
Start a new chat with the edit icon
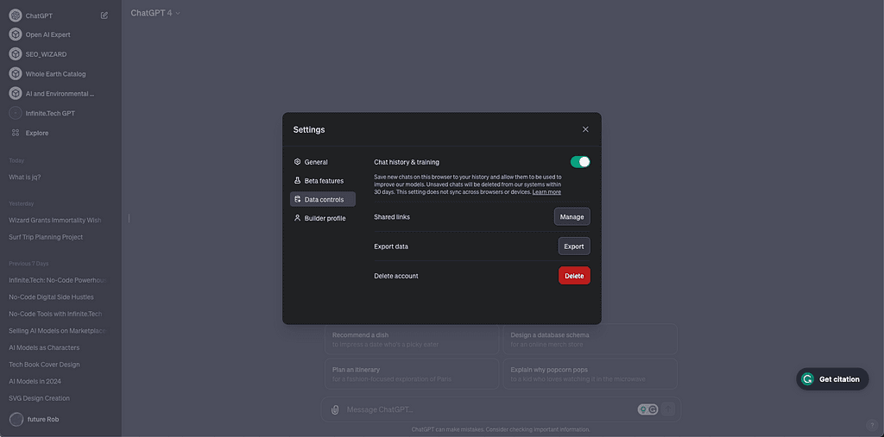coord(104,16)
